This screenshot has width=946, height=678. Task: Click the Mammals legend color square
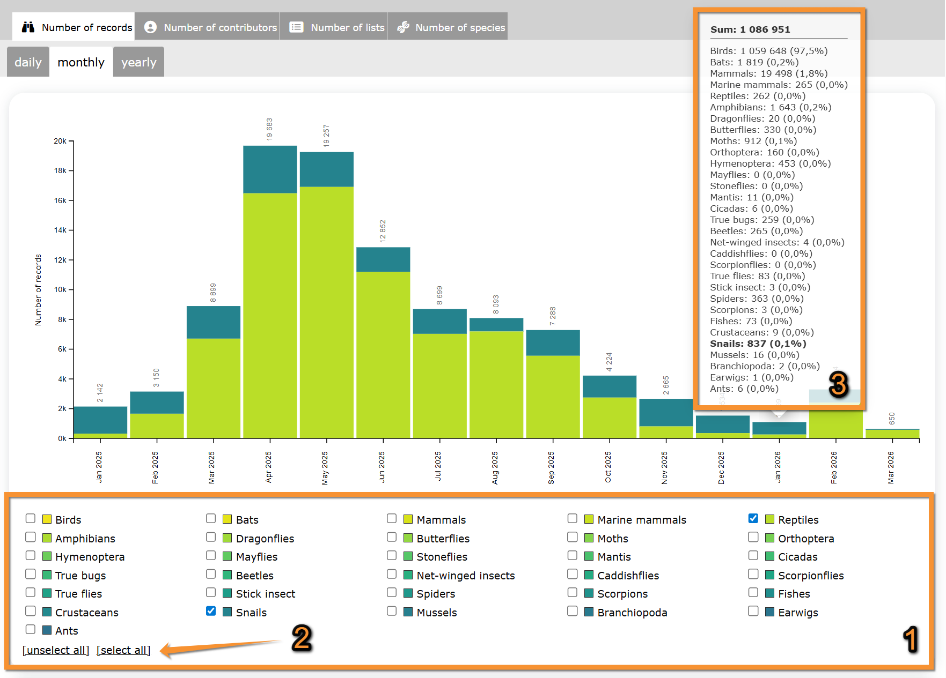(x=408, y=519)
